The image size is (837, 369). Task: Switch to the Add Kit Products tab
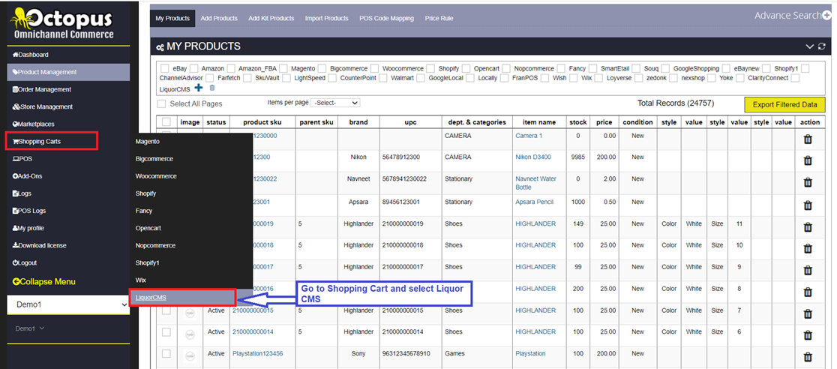point(271,18)
